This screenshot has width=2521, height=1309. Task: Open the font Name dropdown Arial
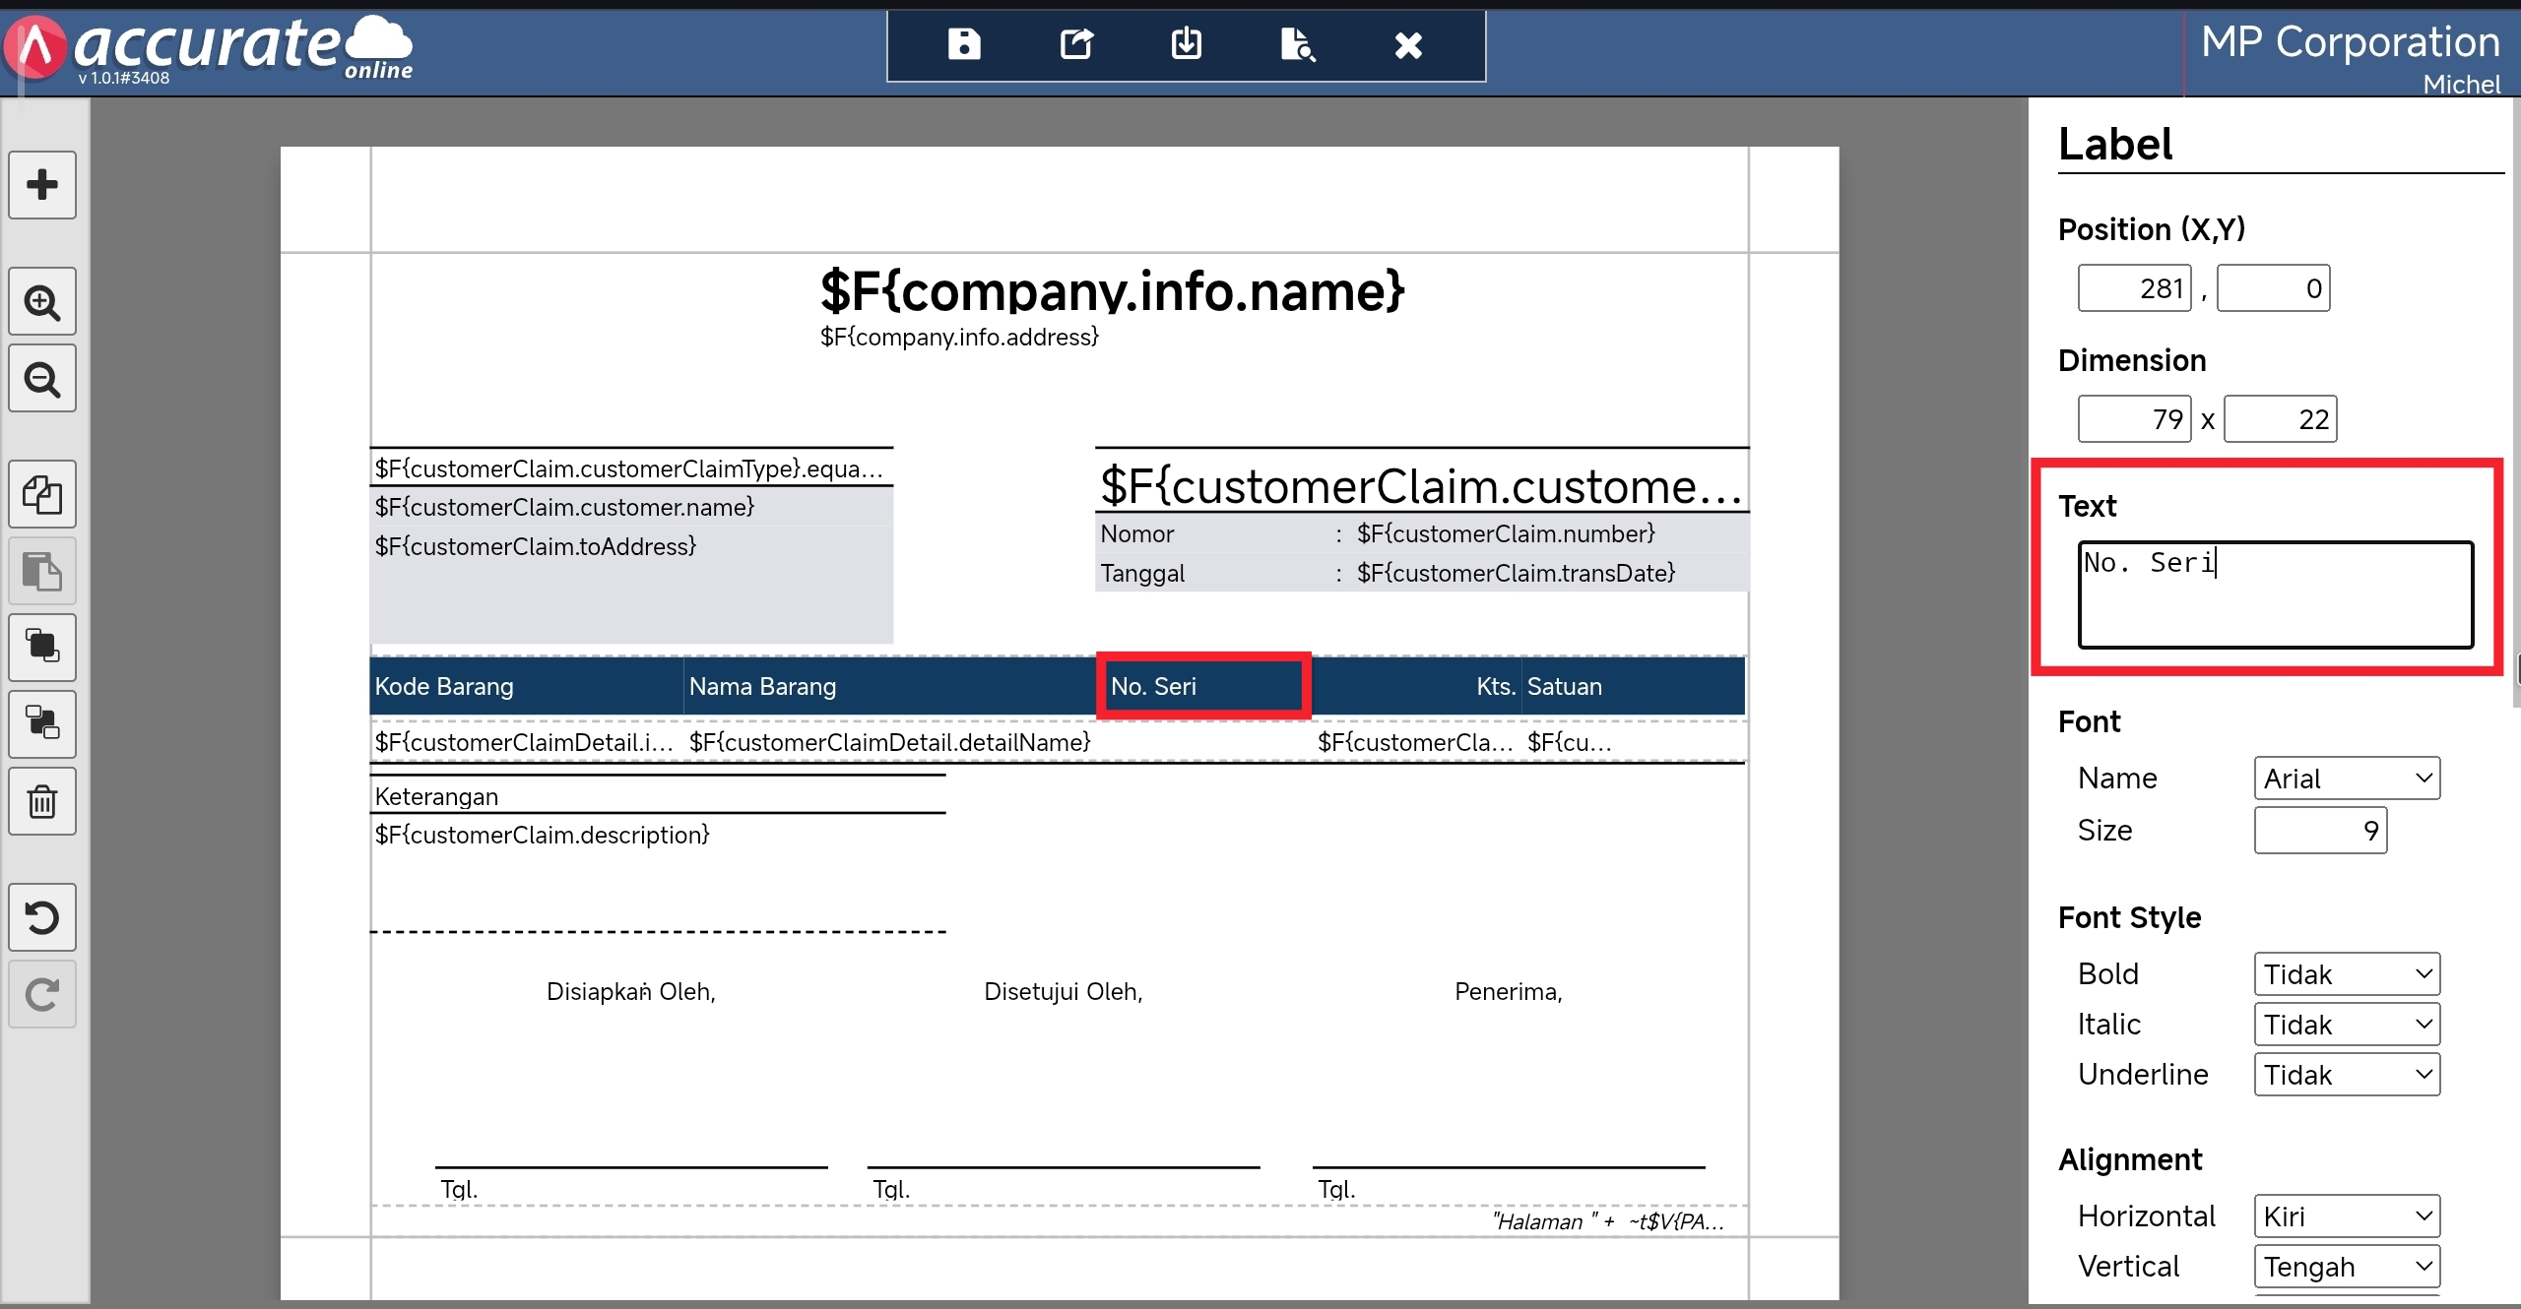coord(2346,779)
